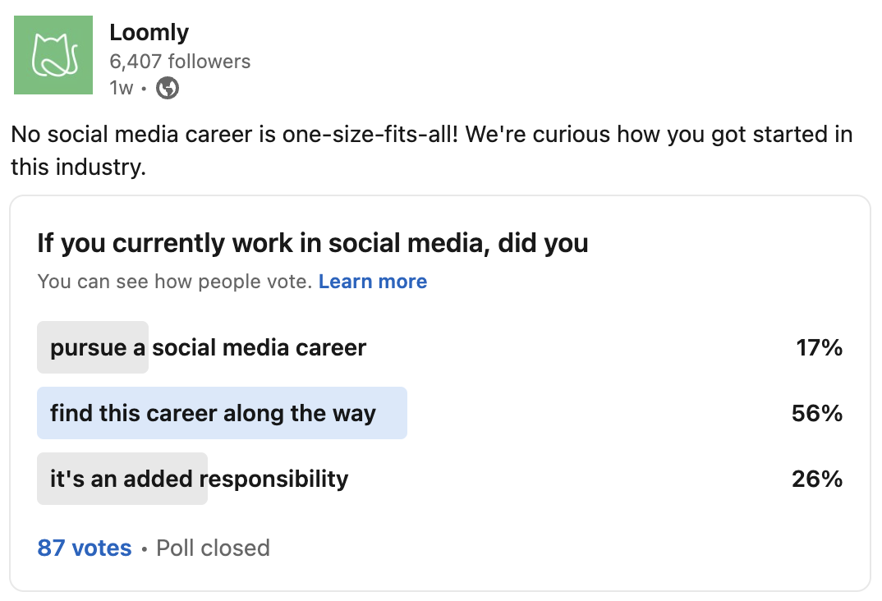Click the Loomly cat logo avatar
The image size is (882, 601).
coord(53,55)
